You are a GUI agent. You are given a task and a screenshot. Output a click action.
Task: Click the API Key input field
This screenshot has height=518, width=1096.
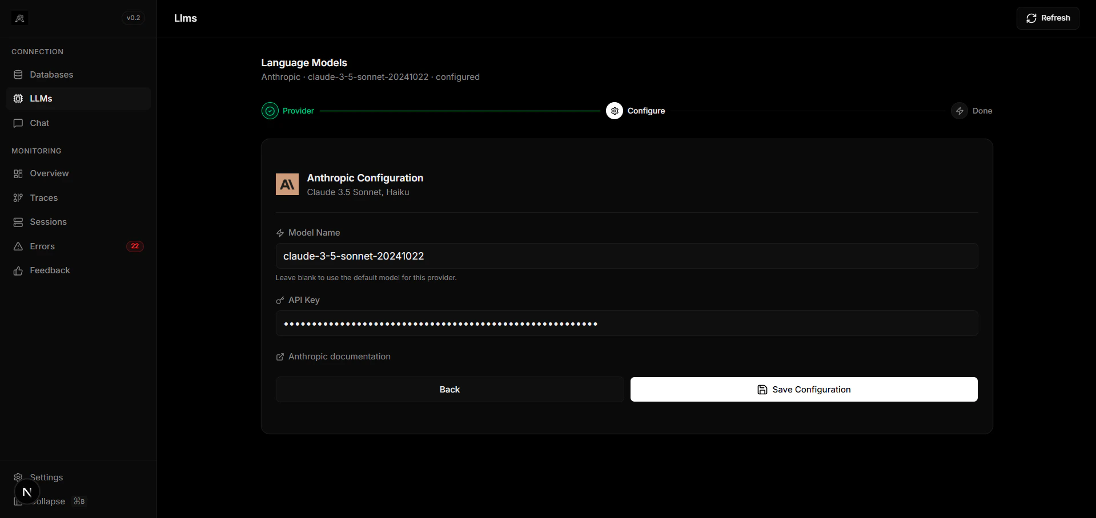tap(627, 323)
